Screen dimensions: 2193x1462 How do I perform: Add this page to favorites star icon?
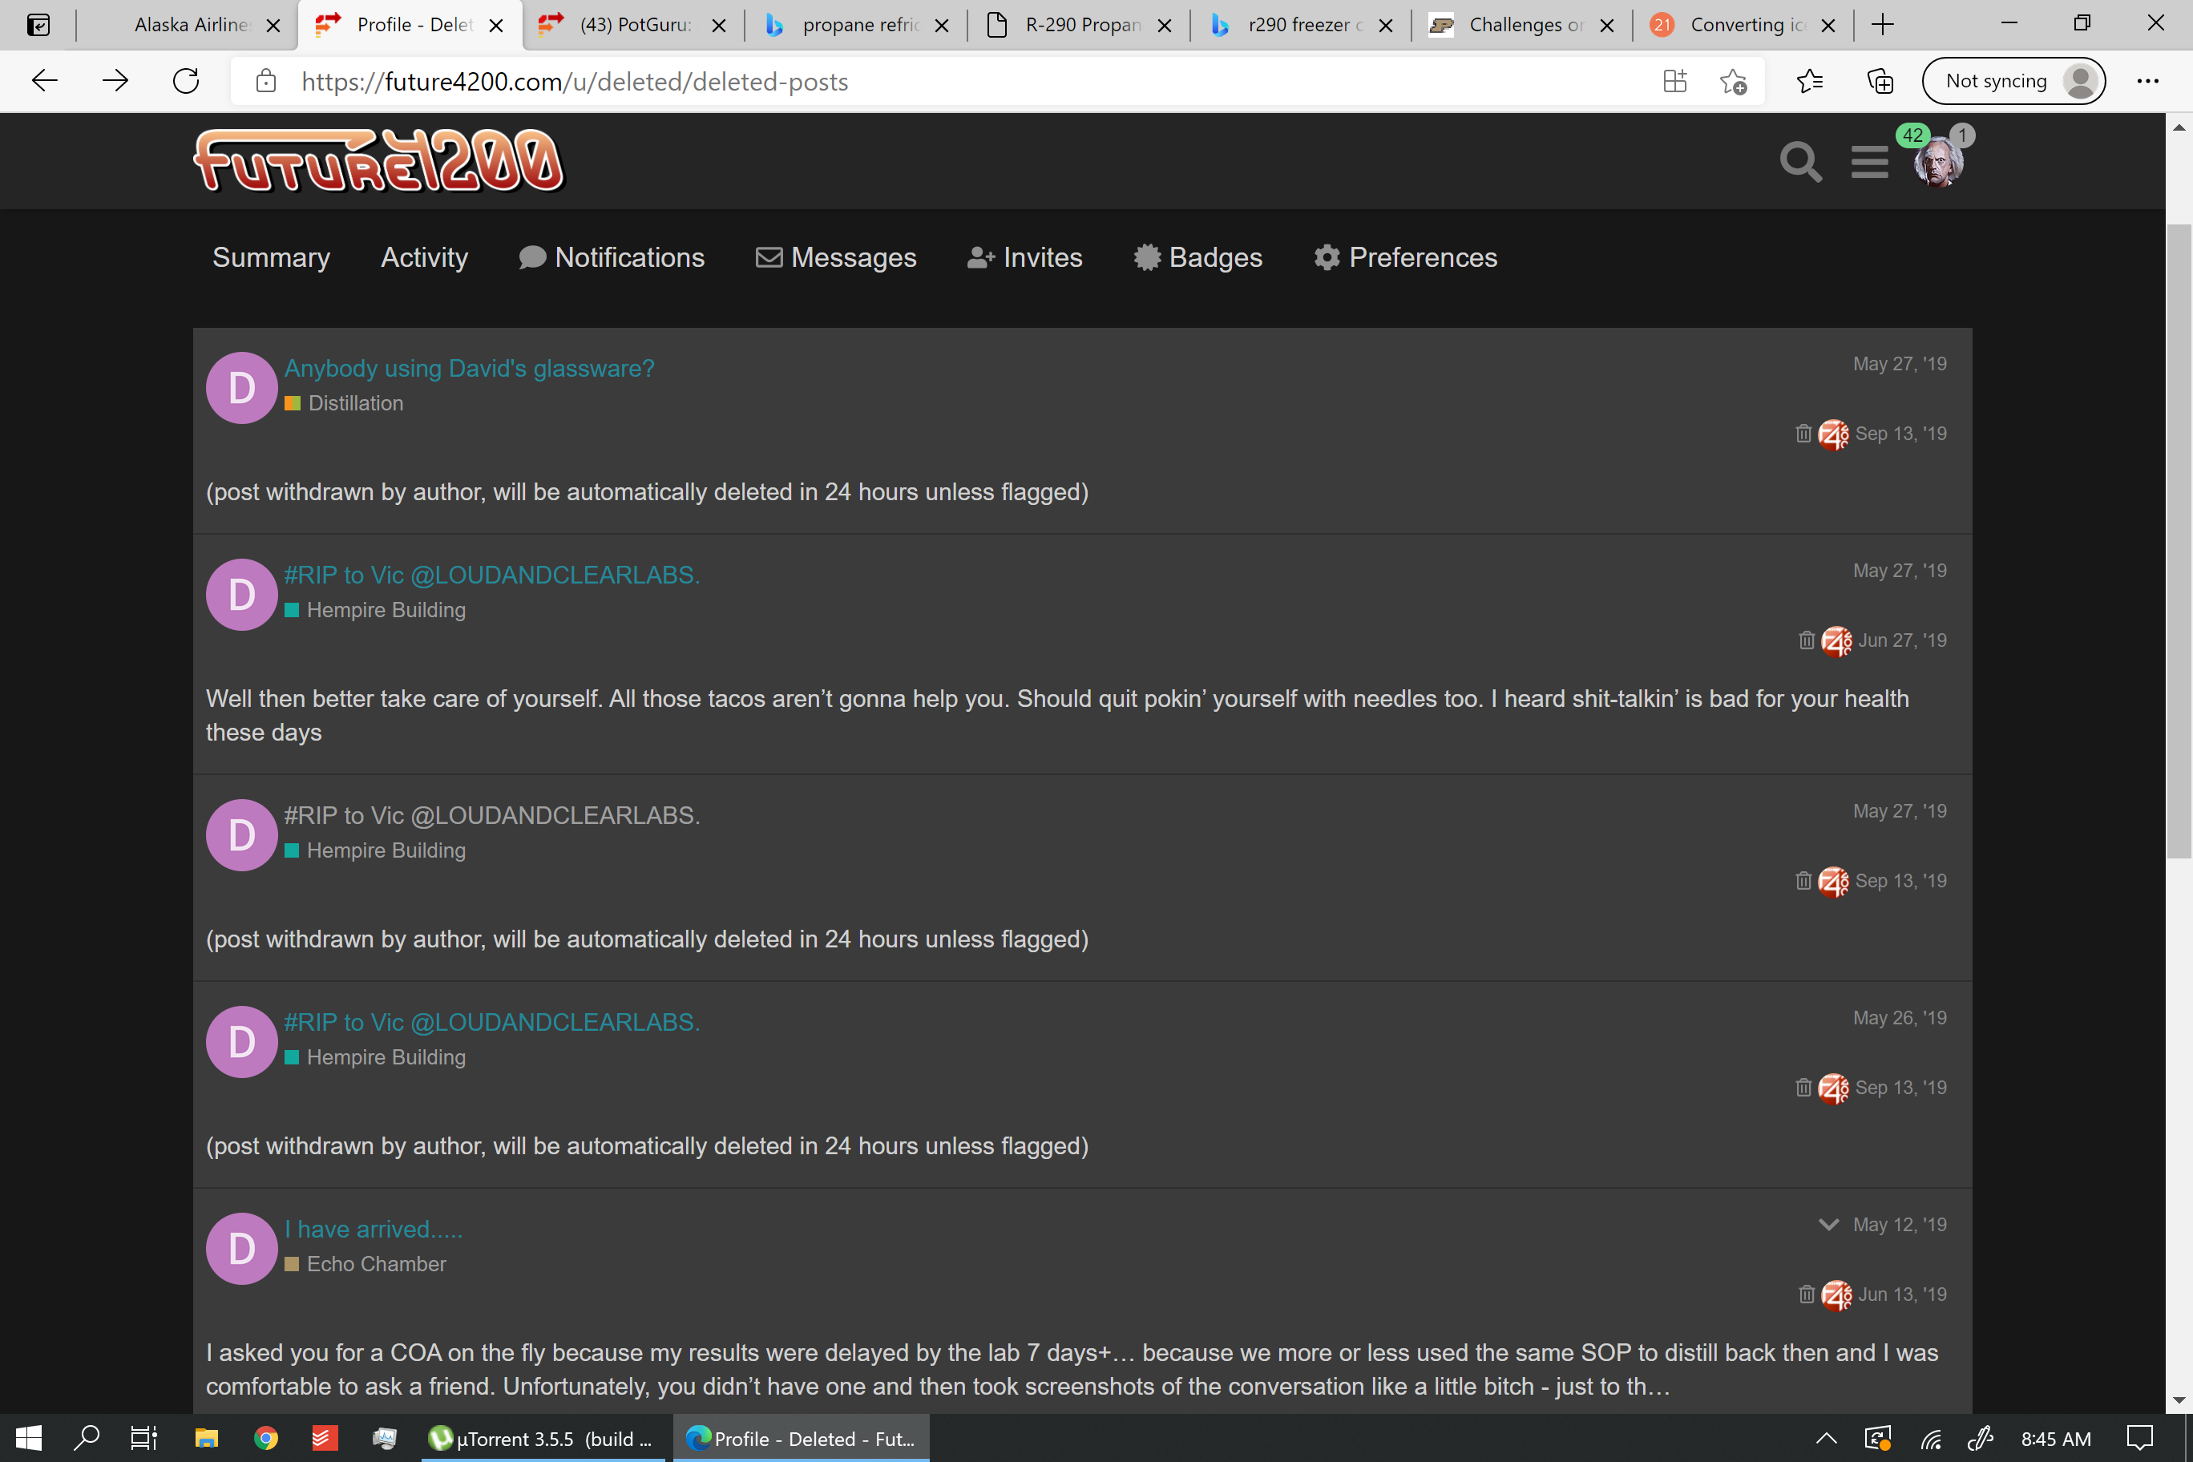coord(1732,81)
